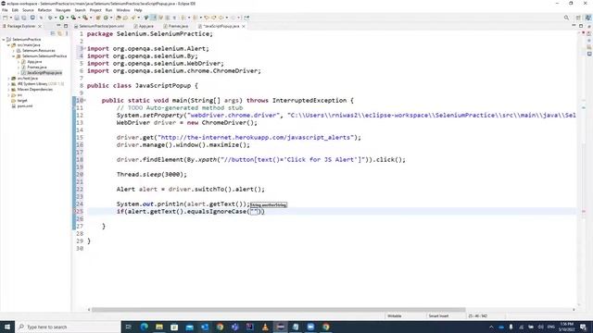The height and width of the screenshot is (333, 593).
Task: Maximize the editor area
Action: tap(581, 26)
